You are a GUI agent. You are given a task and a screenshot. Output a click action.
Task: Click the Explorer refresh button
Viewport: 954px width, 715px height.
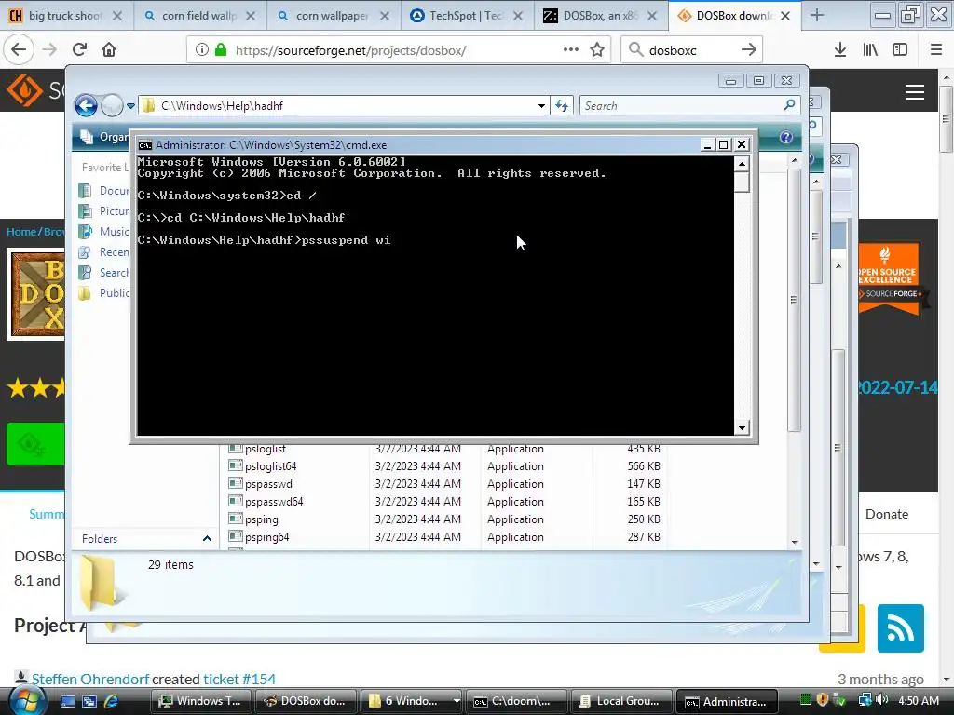562,106
